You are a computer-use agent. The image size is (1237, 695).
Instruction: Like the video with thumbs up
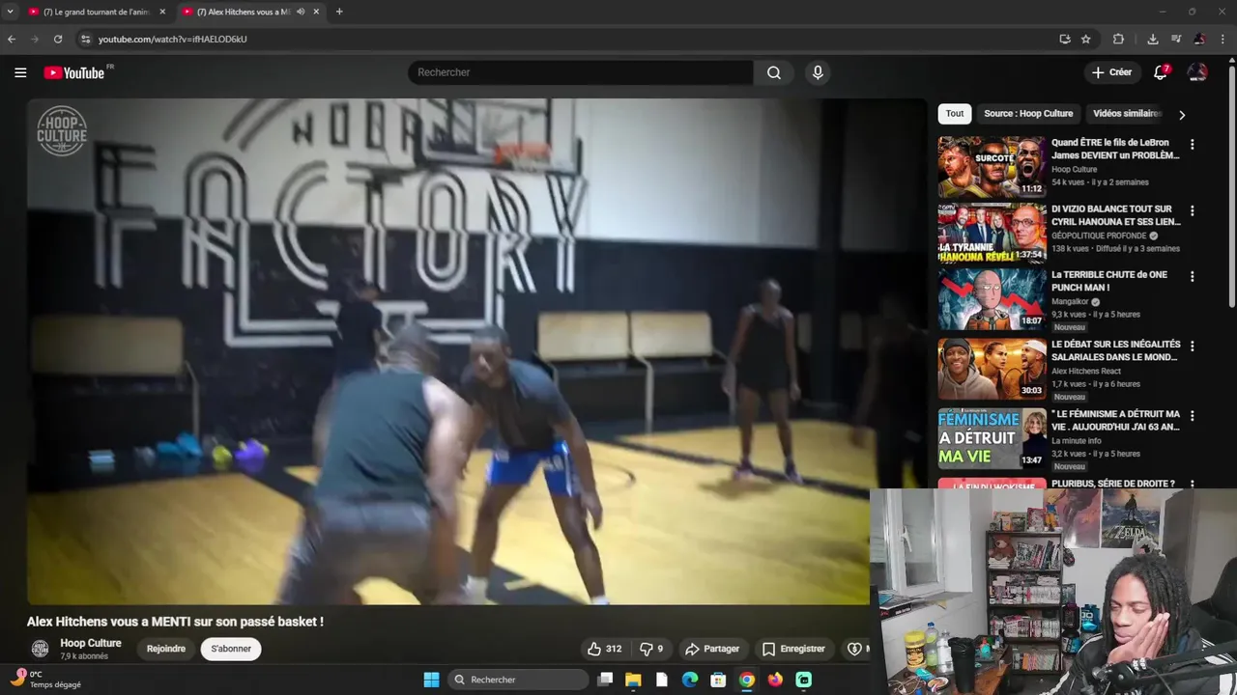tap(604, 649)
